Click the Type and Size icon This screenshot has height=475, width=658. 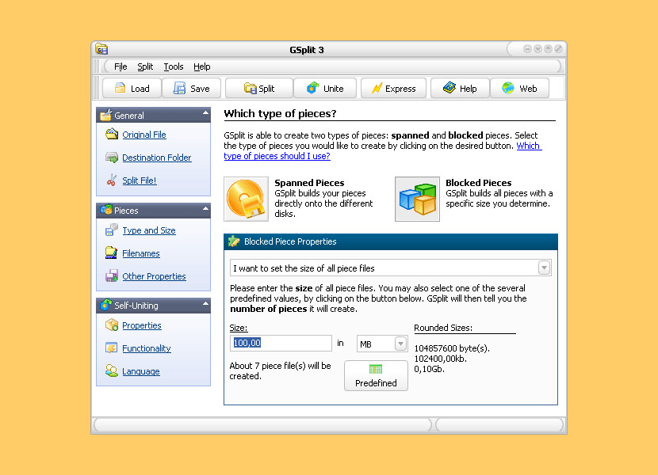[x=112, y=230]
